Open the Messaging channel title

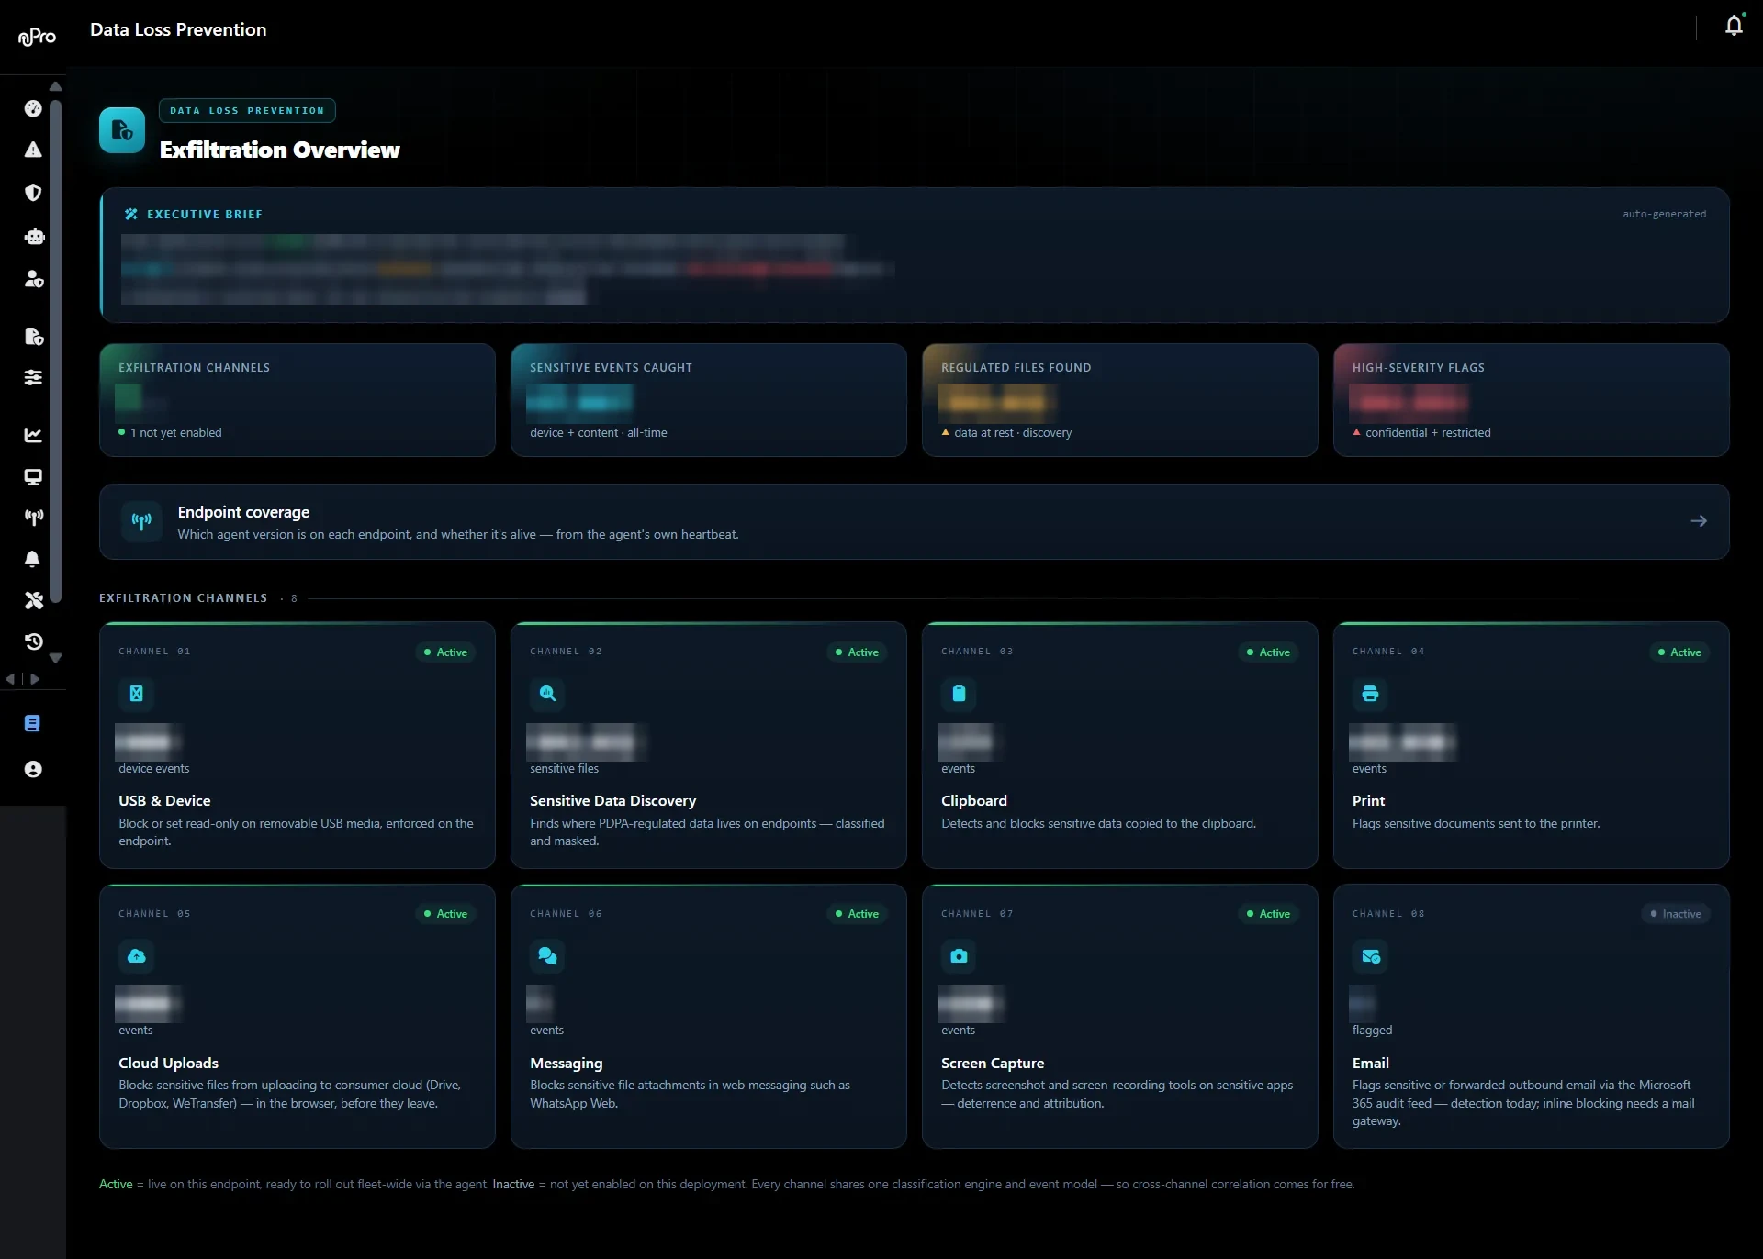tap(566, 1064)
